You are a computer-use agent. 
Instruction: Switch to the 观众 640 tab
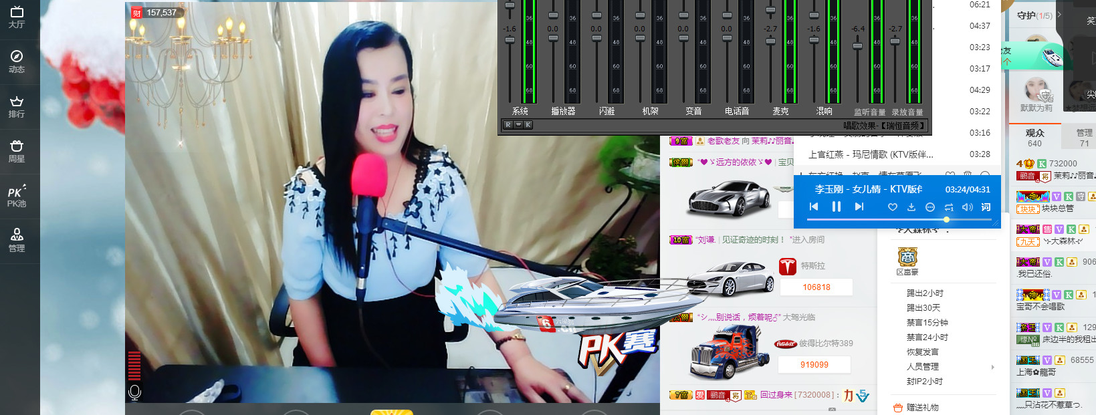[x=1034, y=138]
